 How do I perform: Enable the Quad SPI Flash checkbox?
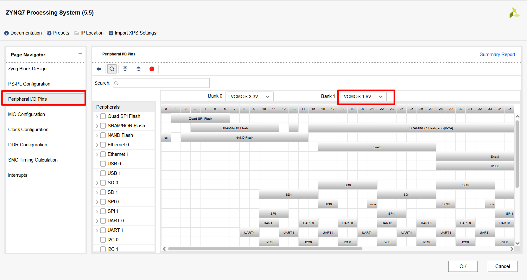pos(103,116)
